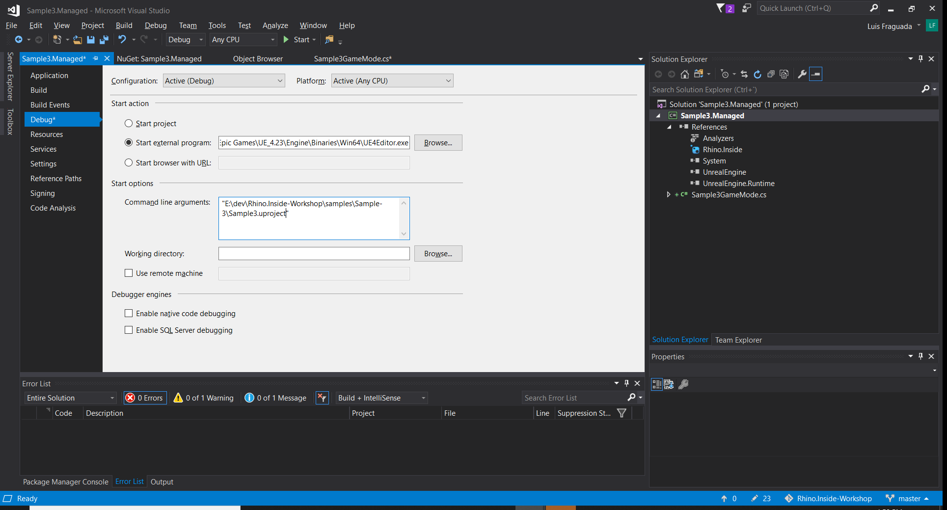The height and width of the screenshot is (510, 947).
Task: Open the Tools menu
Action: tap(217, 26)
